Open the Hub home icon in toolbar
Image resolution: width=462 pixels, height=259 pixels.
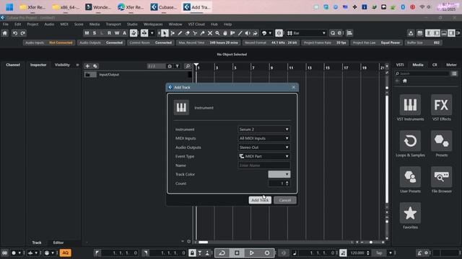pyautogui.click(x=5, y=33)
